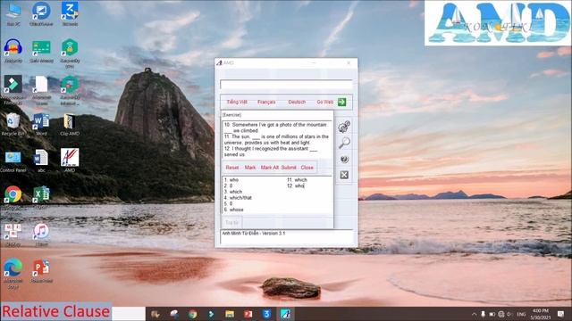Image resolution: width=572 pixels, height=321 pixels.
Task: Click the PowerPoint icon in the taskbar
Action: 248,314
